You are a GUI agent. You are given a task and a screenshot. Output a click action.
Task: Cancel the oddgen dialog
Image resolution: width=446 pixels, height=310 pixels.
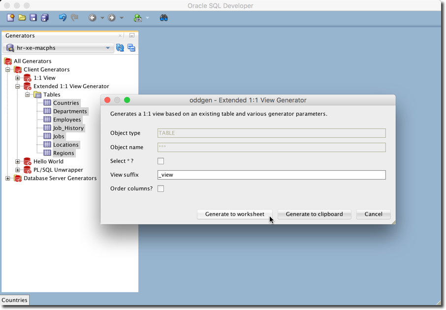[x=374, y=214]
